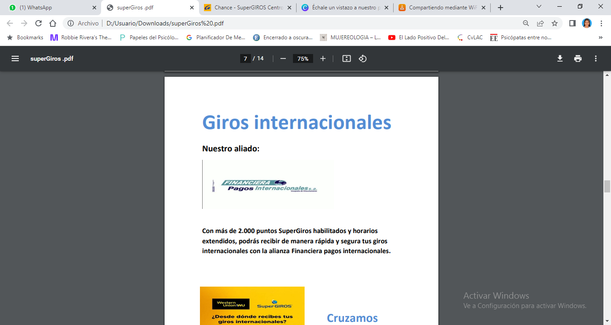
Task: Open the El Lado Positivo Del... bookmark
Action: [419, 37]
